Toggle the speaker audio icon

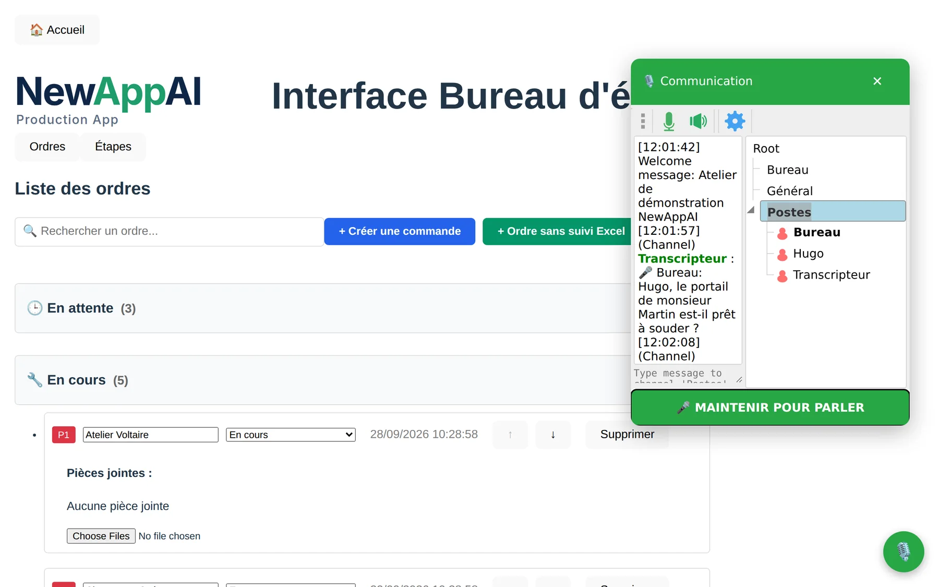click(x=698, y=121)
